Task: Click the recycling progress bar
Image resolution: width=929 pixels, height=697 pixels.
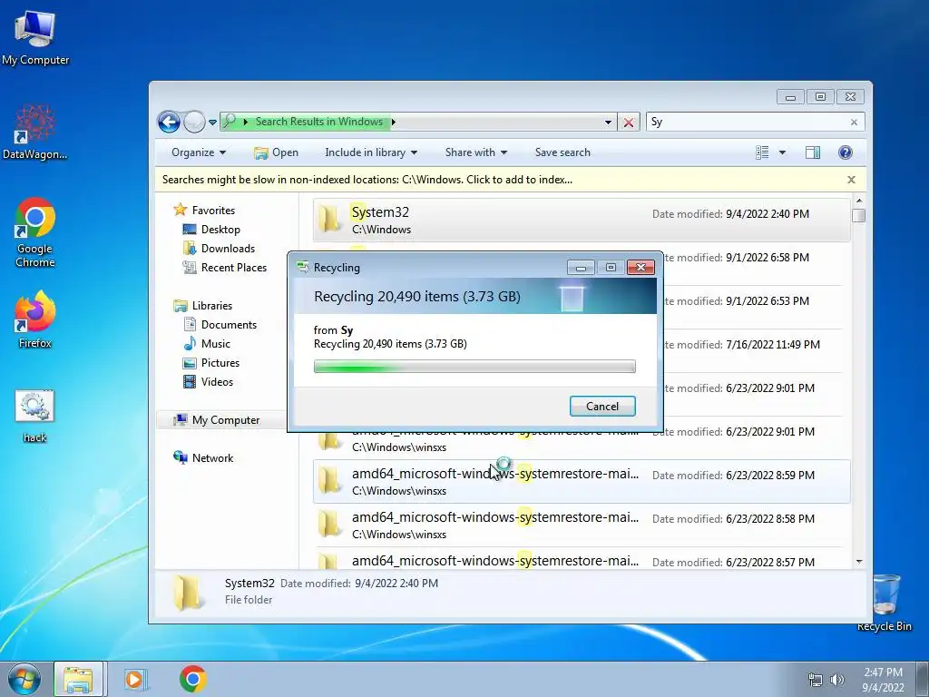Action: 474,367
